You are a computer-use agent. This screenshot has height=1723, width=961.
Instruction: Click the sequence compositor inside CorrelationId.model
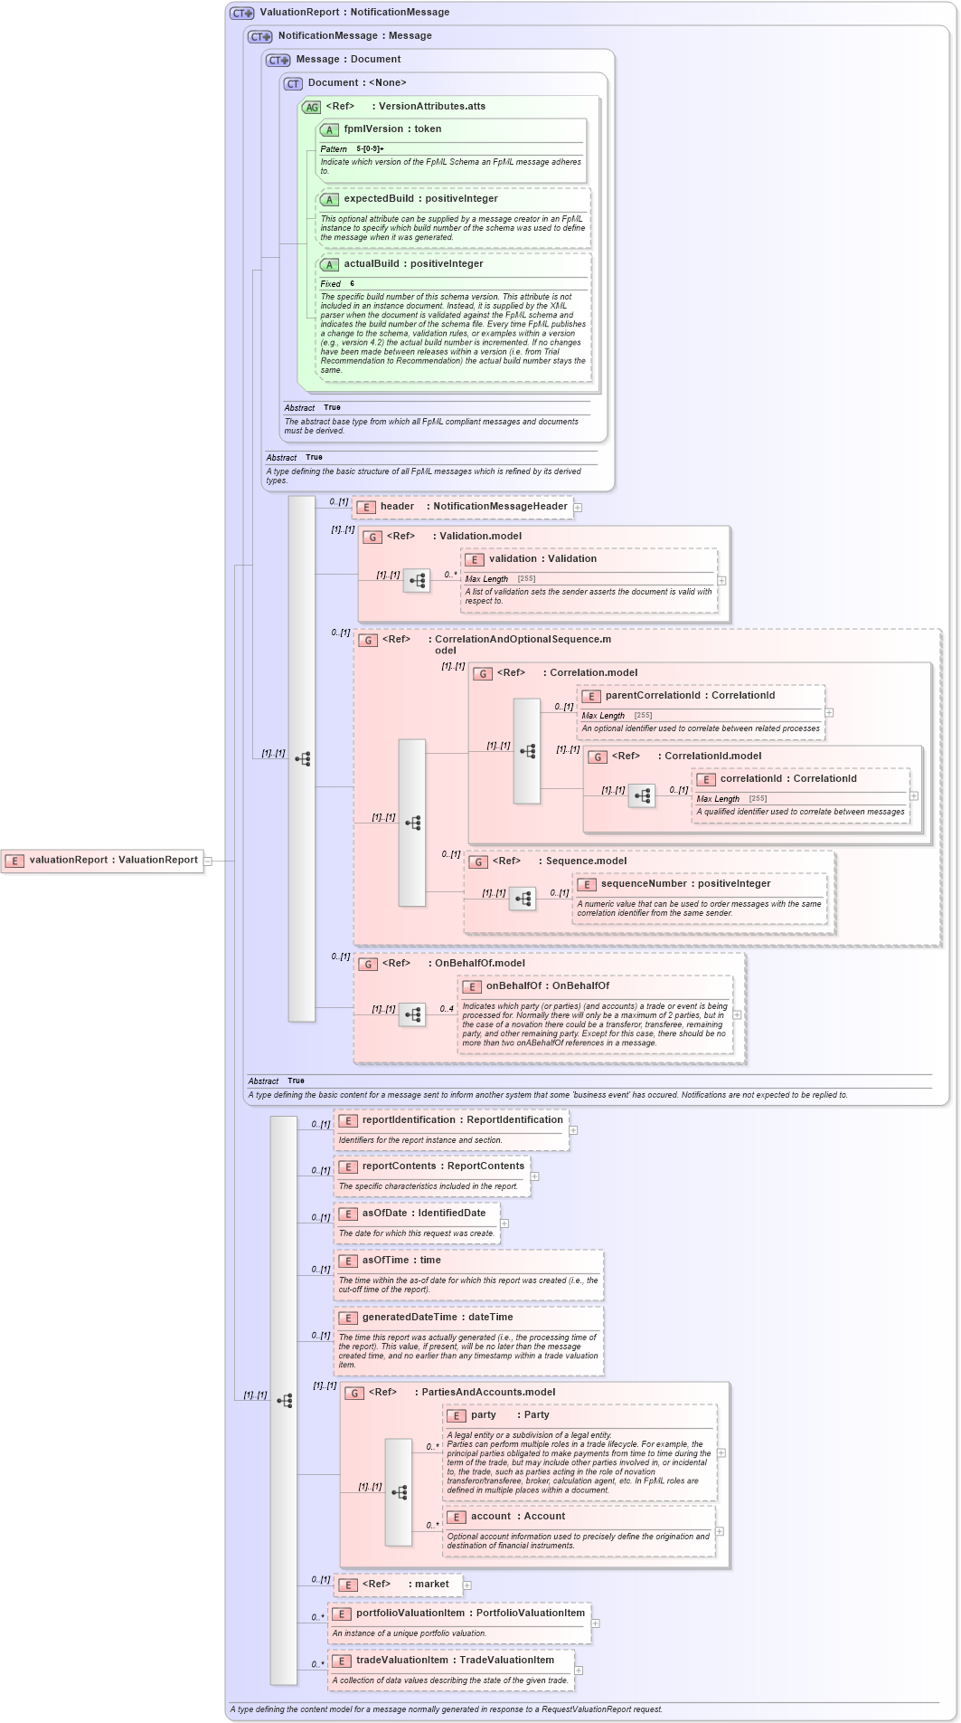coord(642,795)
